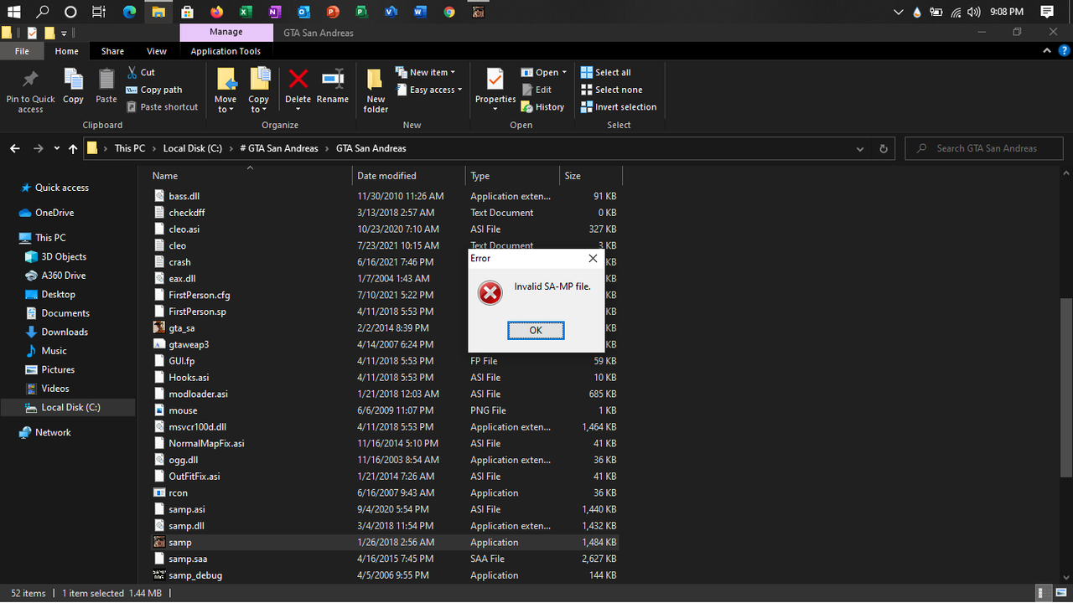Open the New item dropdown

(425, 73)
